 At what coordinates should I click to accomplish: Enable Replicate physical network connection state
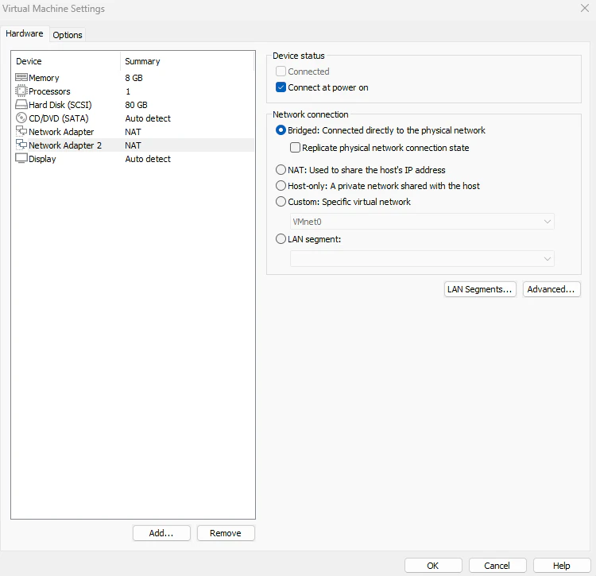295,148
